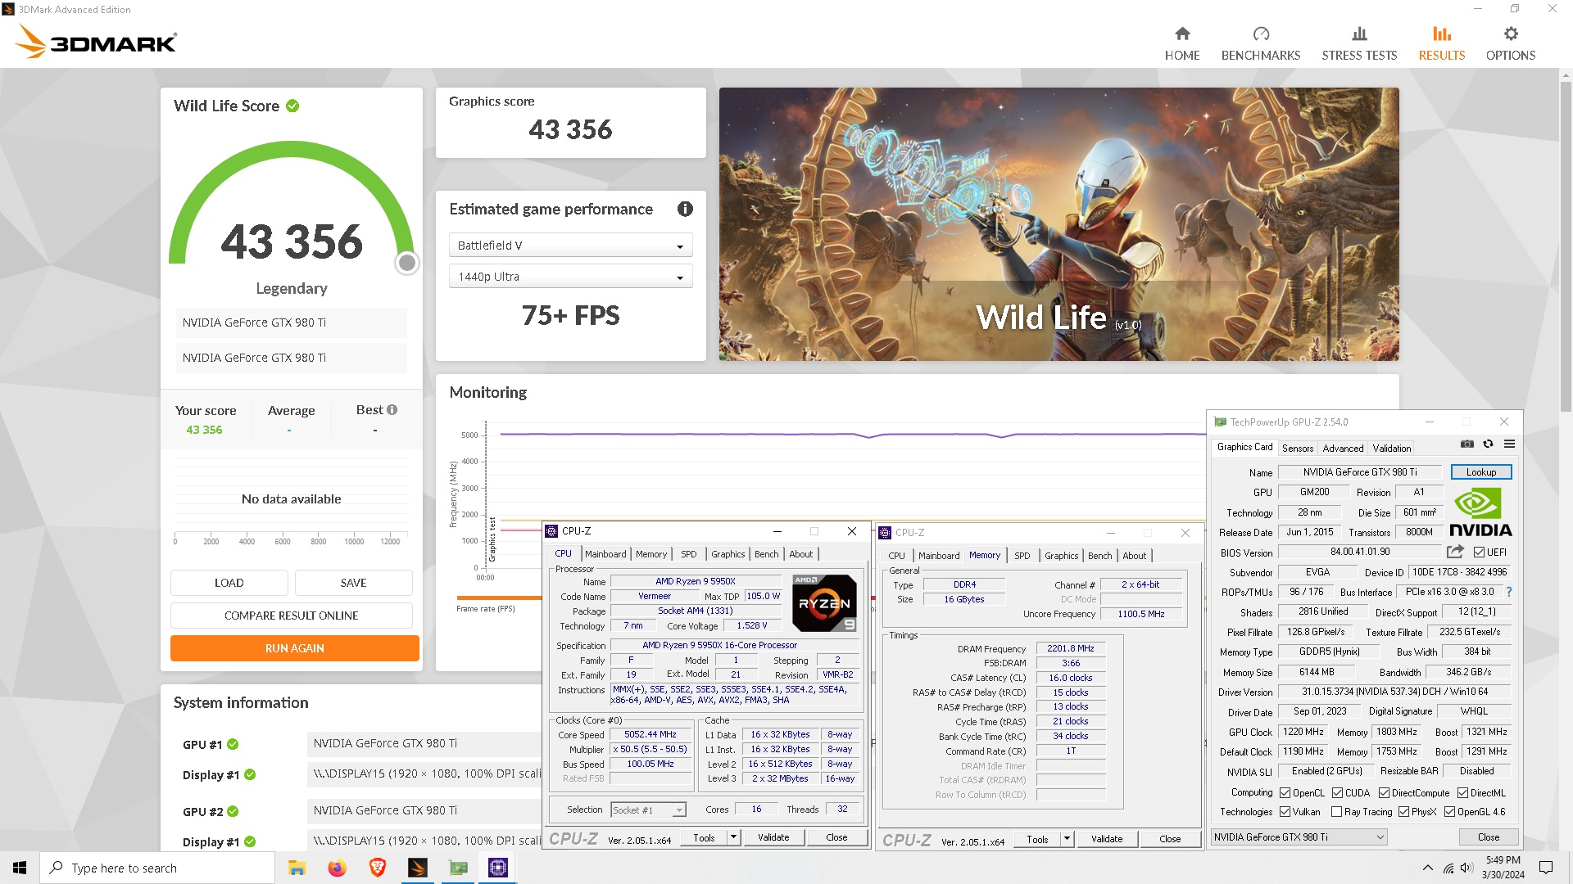Toggle the DirectML checkbox

click(x=1462, y=793)
